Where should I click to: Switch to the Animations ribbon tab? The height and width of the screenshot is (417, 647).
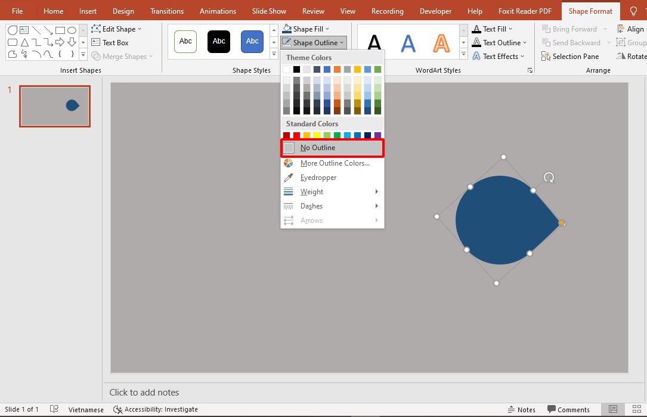click(x=218, y=11)
